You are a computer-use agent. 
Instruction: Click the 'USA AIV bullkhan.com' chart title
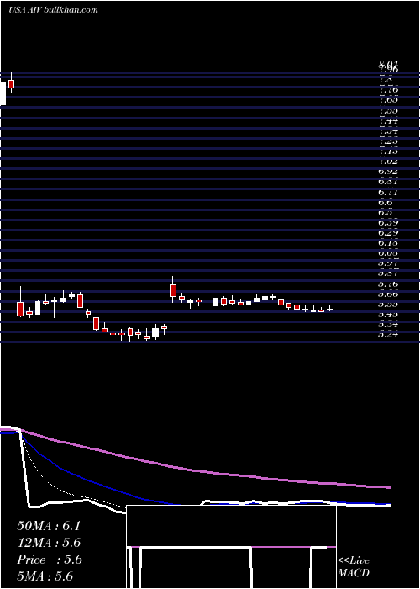click(x=53, y=10)
